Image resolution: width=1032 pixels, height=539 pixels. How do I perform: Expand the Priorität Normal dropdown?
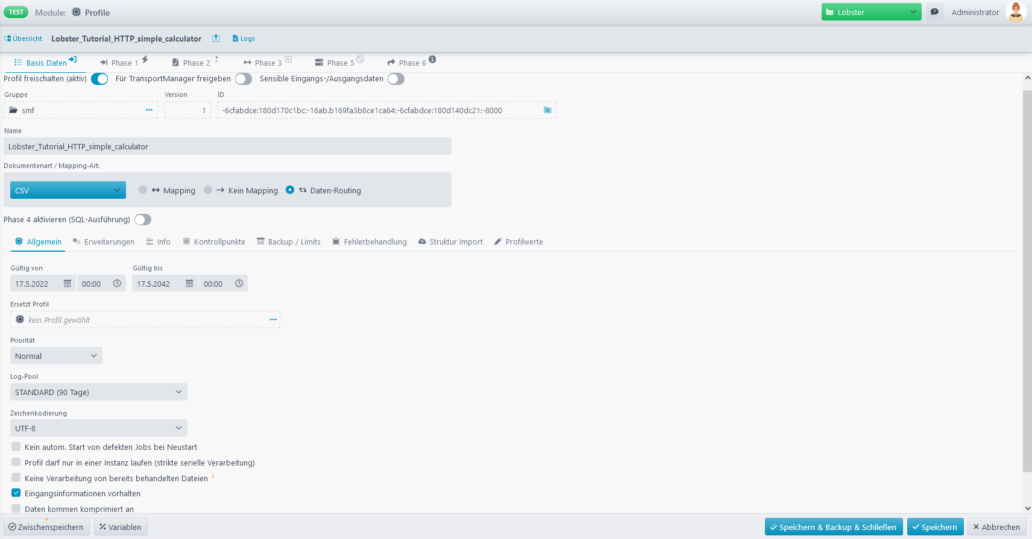[x=56, y=356]
